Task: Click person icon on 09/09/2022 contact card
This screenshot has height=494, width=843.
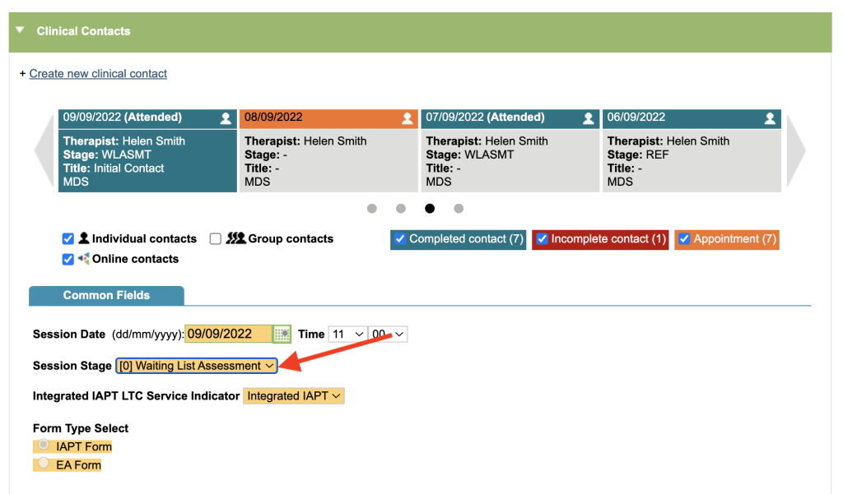Action: click(226, 118)
